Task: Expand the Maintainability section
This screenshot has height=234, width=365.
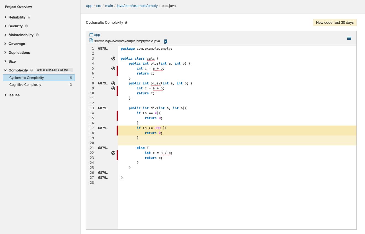Action: click(x=21, y=35)
